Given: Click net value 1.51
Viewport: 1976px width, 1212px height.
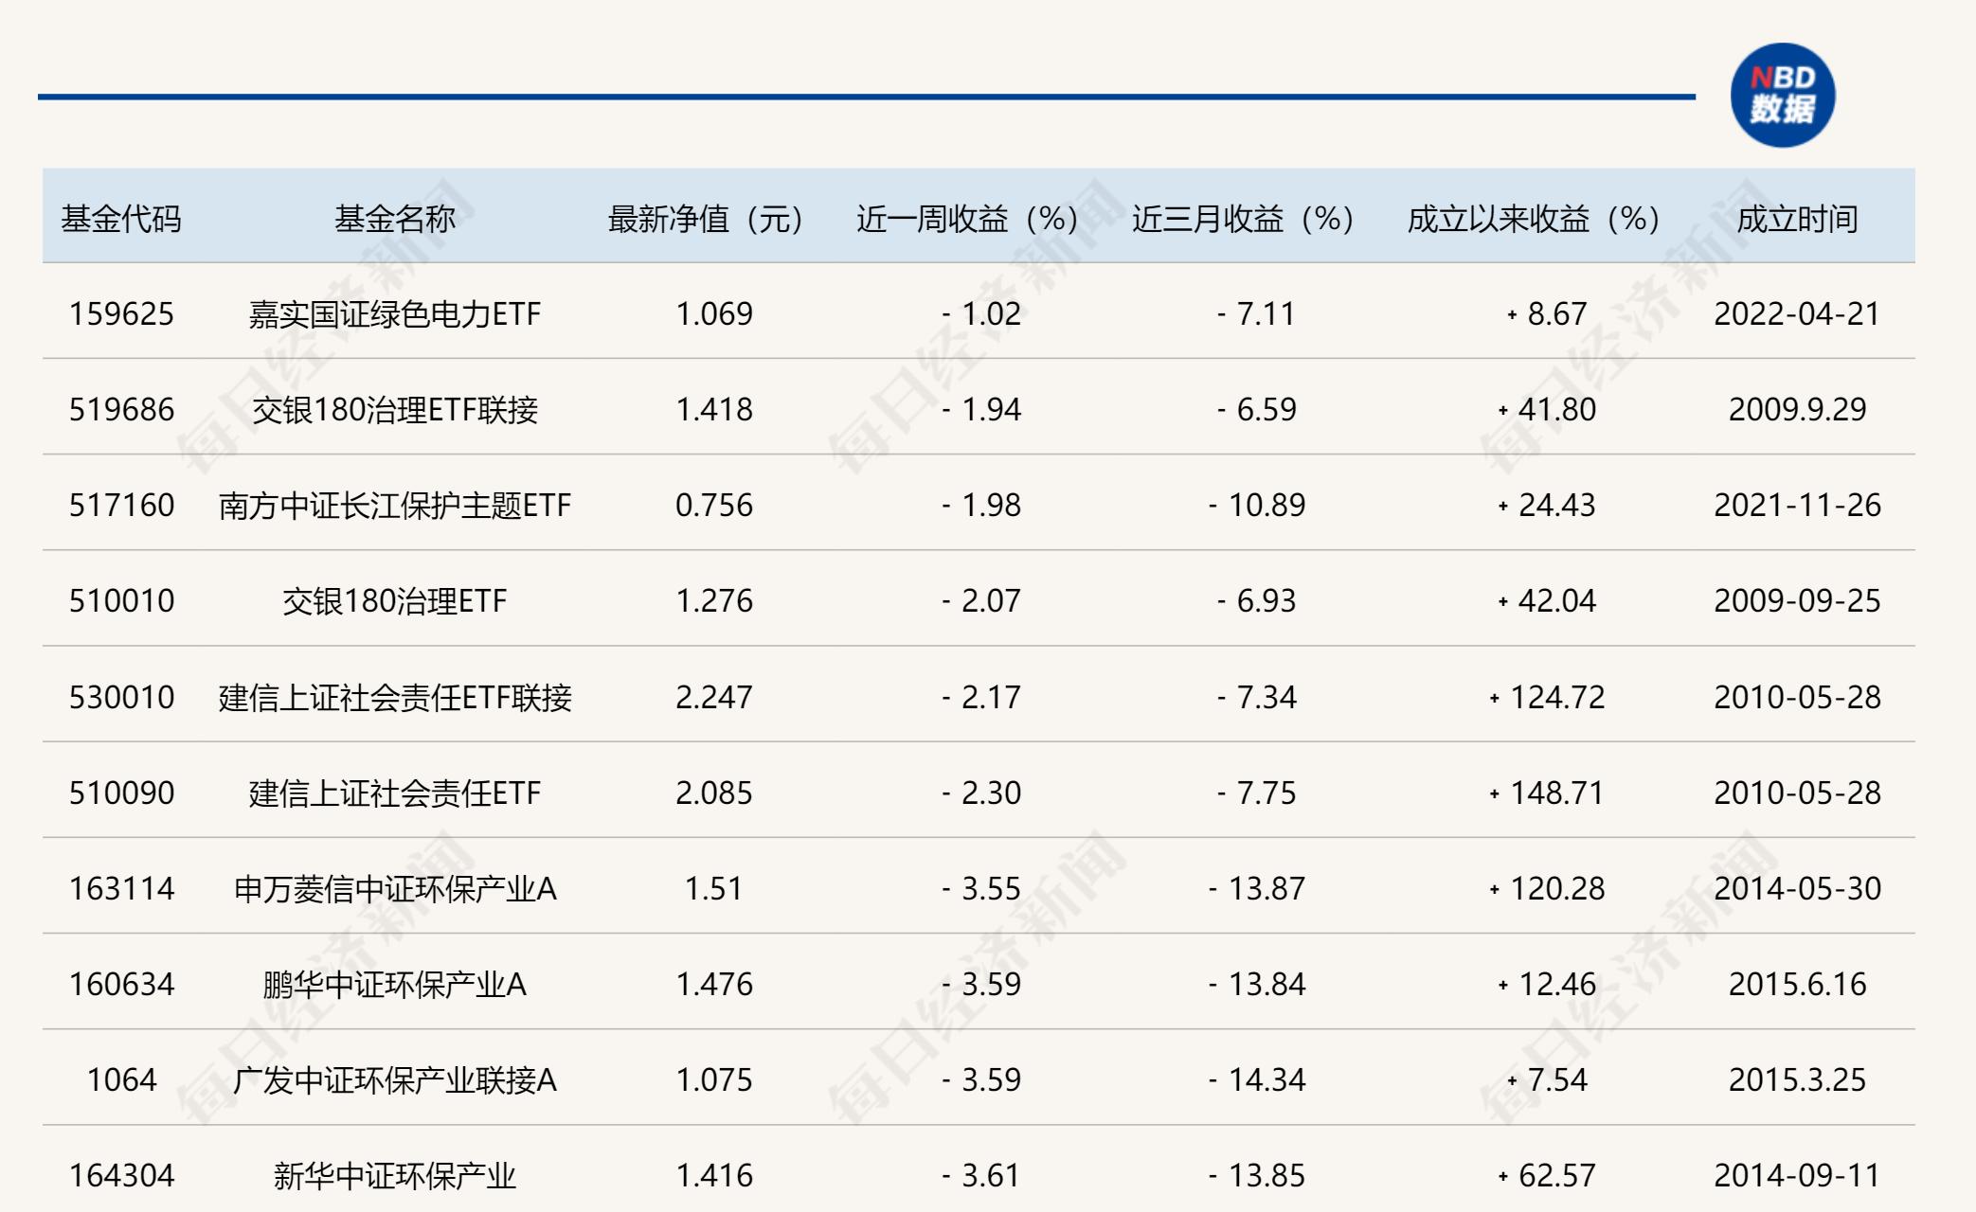Looking at the screenshot, I should pos(713,888).
